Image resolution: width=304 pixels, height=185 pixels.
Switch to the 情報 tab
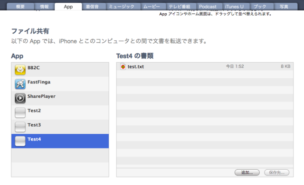click(x=44, y=7)
